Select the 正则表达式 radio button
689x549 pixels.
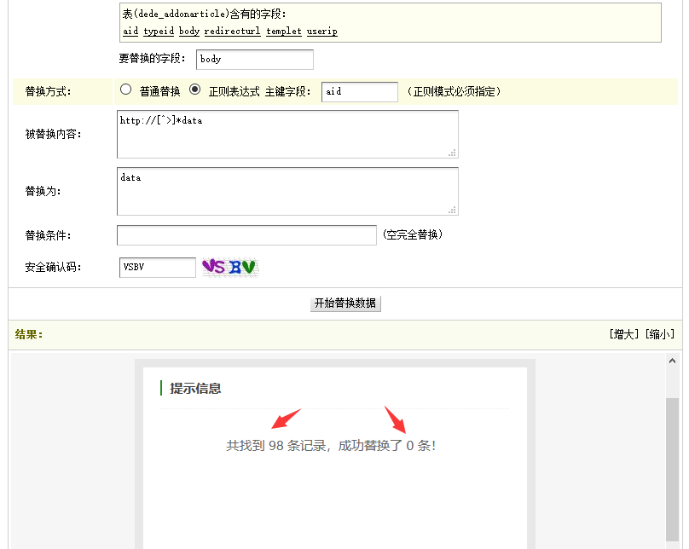tap(194, 90)
